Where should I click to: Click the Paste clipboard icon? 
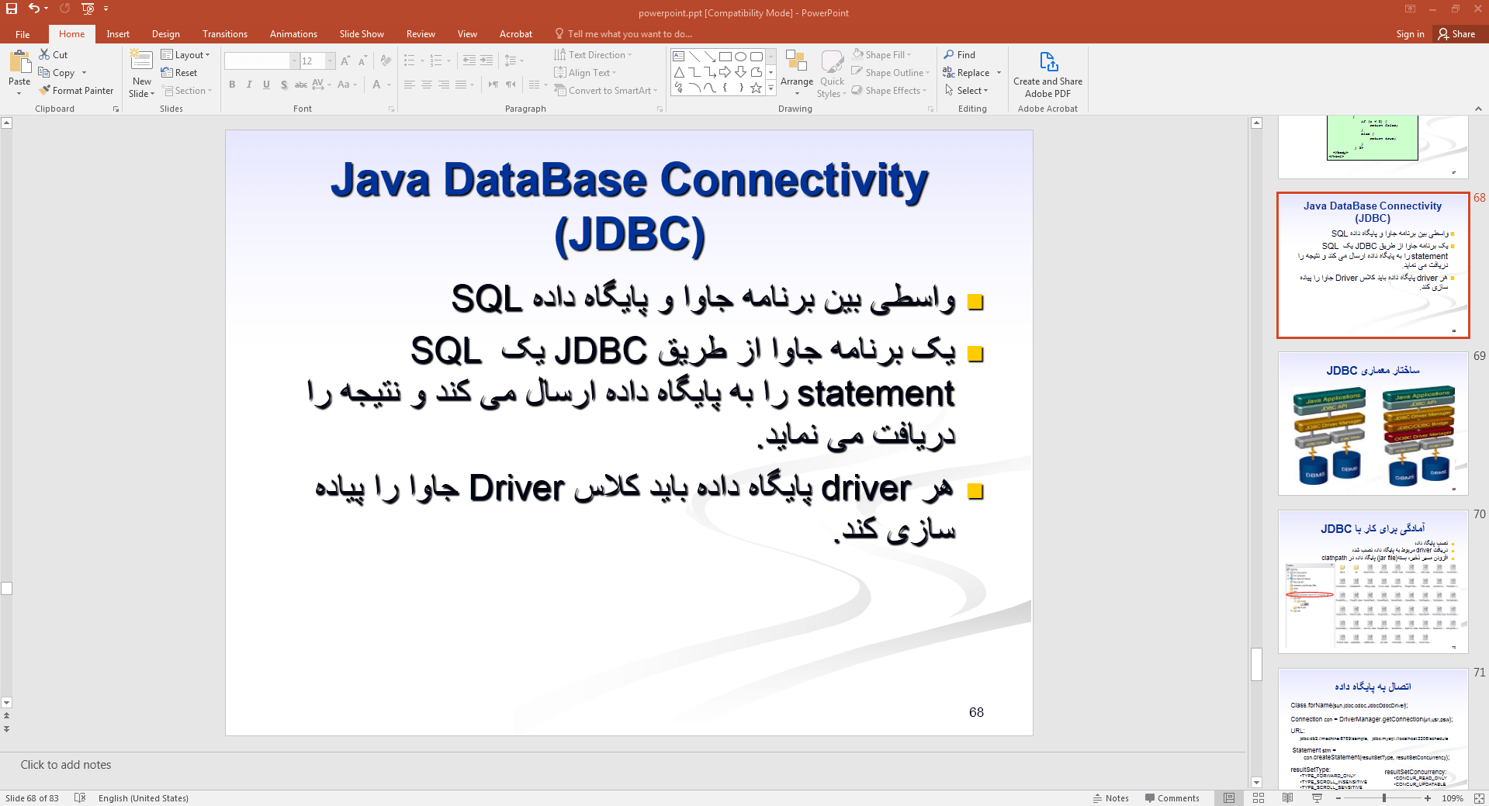point(19,63)
